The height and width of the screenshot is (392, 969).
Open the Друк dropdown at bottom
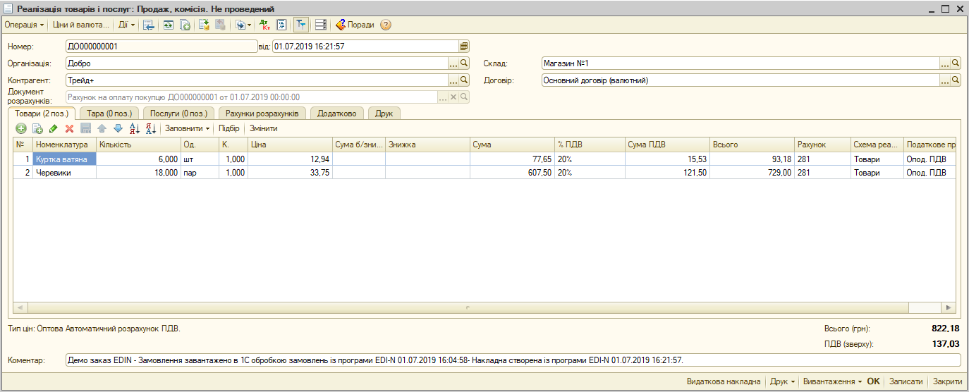point(783,381)
